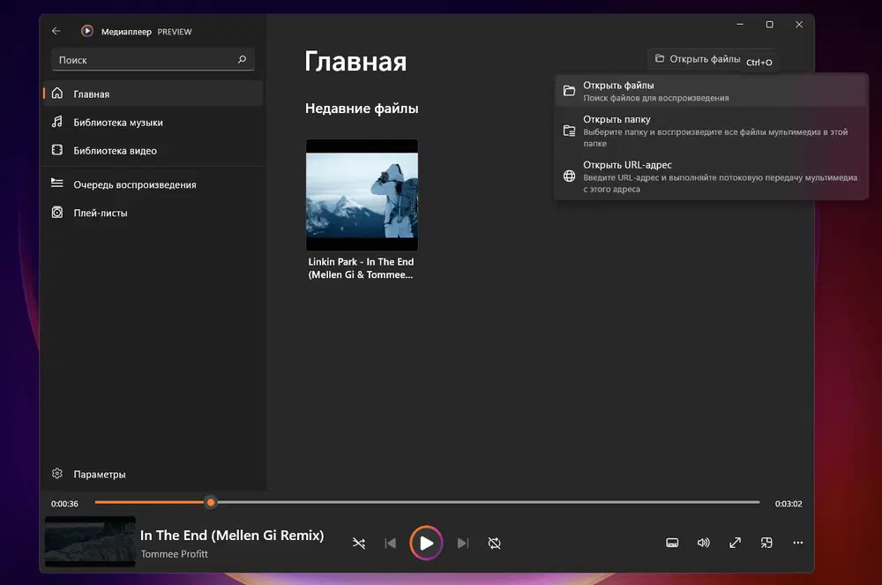This screenshot has width=882, height=585.
Task: Open the volume control
Action: coord(703,543)
